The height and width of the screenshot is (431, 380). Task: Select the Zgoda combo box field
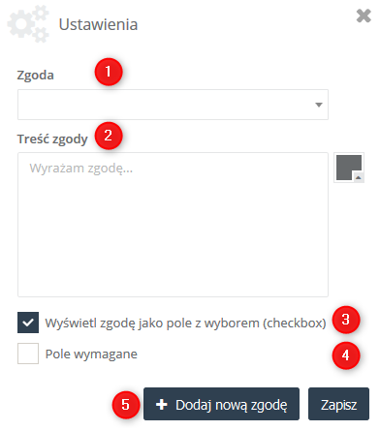173,105
